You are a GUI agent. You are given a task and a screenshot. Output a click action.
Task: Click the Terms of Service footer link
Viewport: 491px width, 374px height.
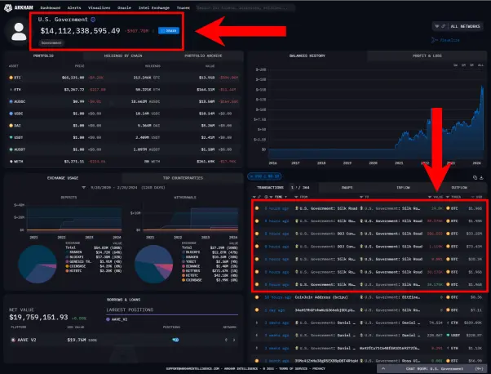pyautogui.click(x=292, y=368)
